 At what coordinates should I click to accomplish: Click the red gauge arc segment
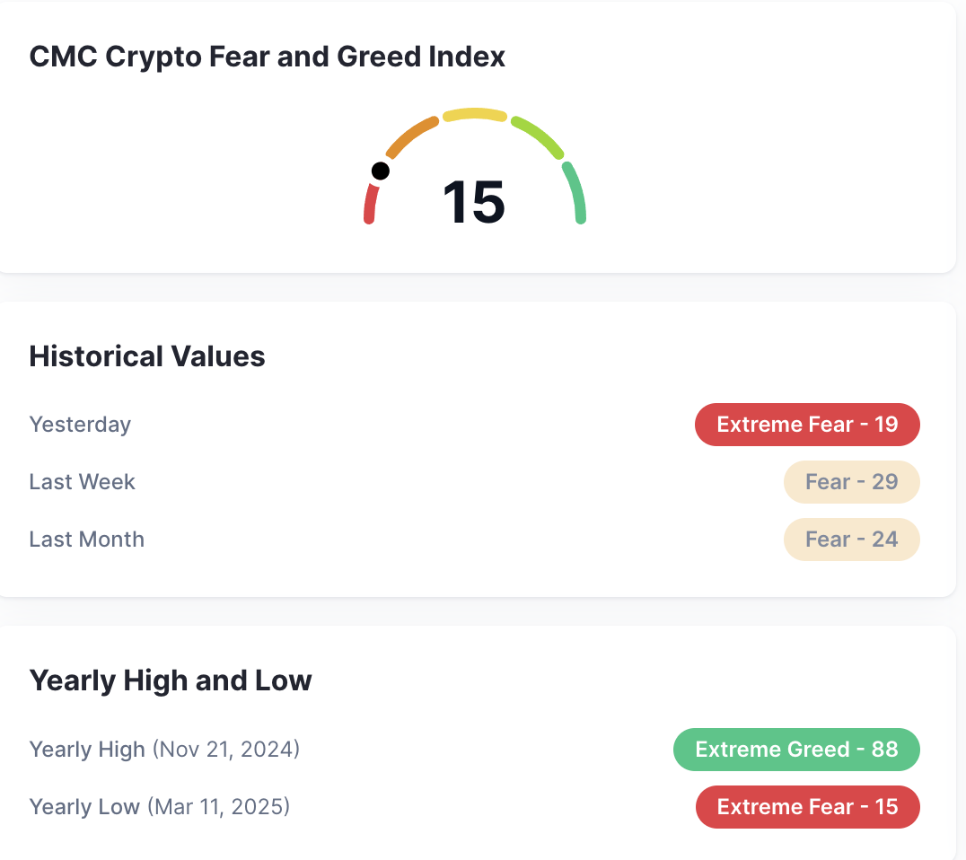(x=370, y=204)
